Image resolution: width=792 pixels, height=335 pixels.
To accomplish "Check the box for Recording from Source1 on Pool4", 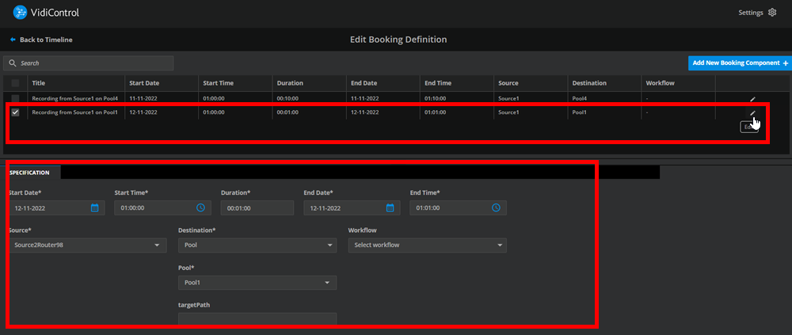I will click(15, 98).
